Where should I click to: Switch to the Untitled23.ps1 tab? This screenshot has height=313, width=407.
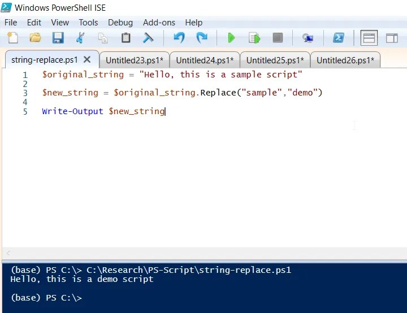click(135, 60)
